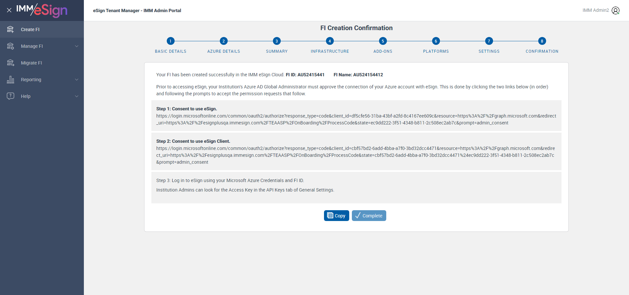
Task: Open Create FI in the sidebar
Action: (42, 29)
